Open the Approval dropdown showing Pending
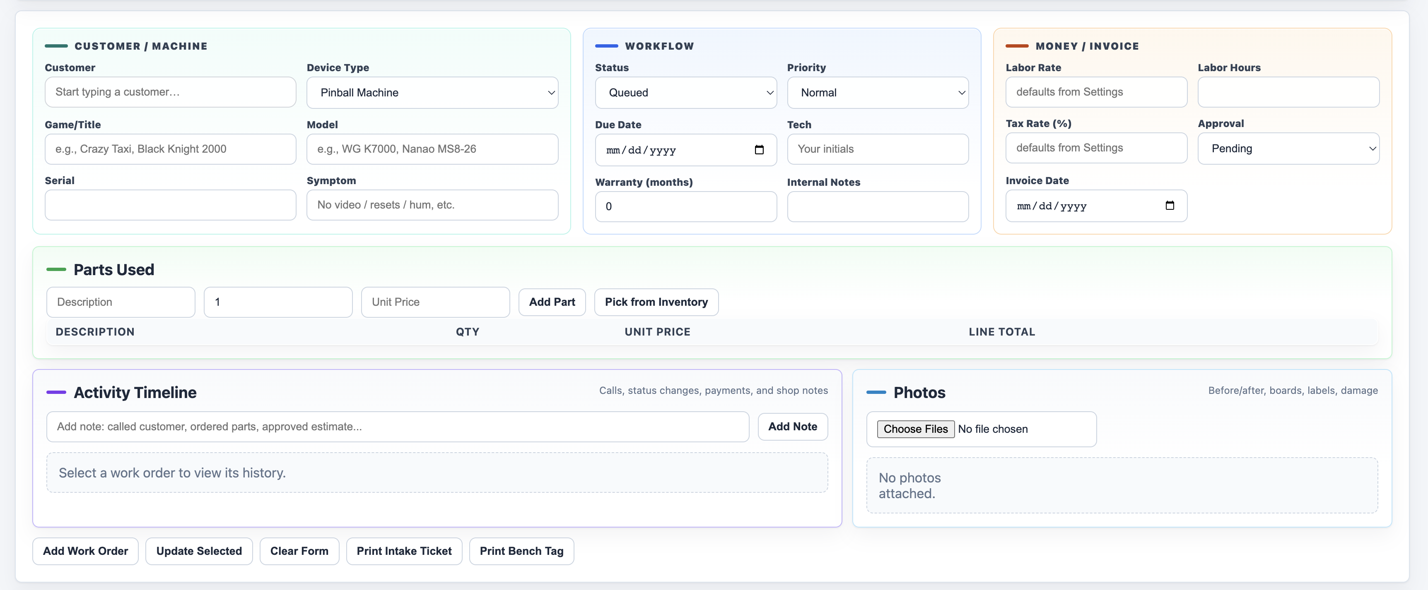Screen dimensions: 1428x590 pos(1288,149)
